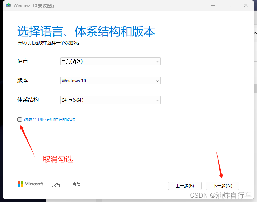Click the 体系结构 label

28,100
